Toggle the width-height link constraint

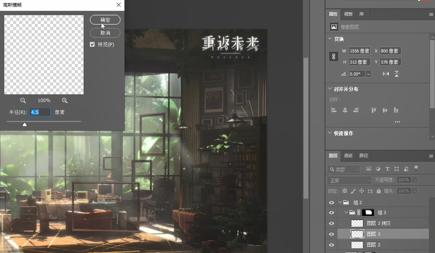tap(333, 56)
